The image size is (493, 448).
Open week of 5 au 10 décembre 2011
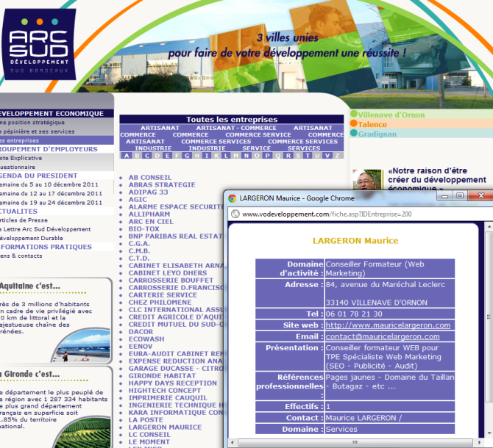point(49,184)
